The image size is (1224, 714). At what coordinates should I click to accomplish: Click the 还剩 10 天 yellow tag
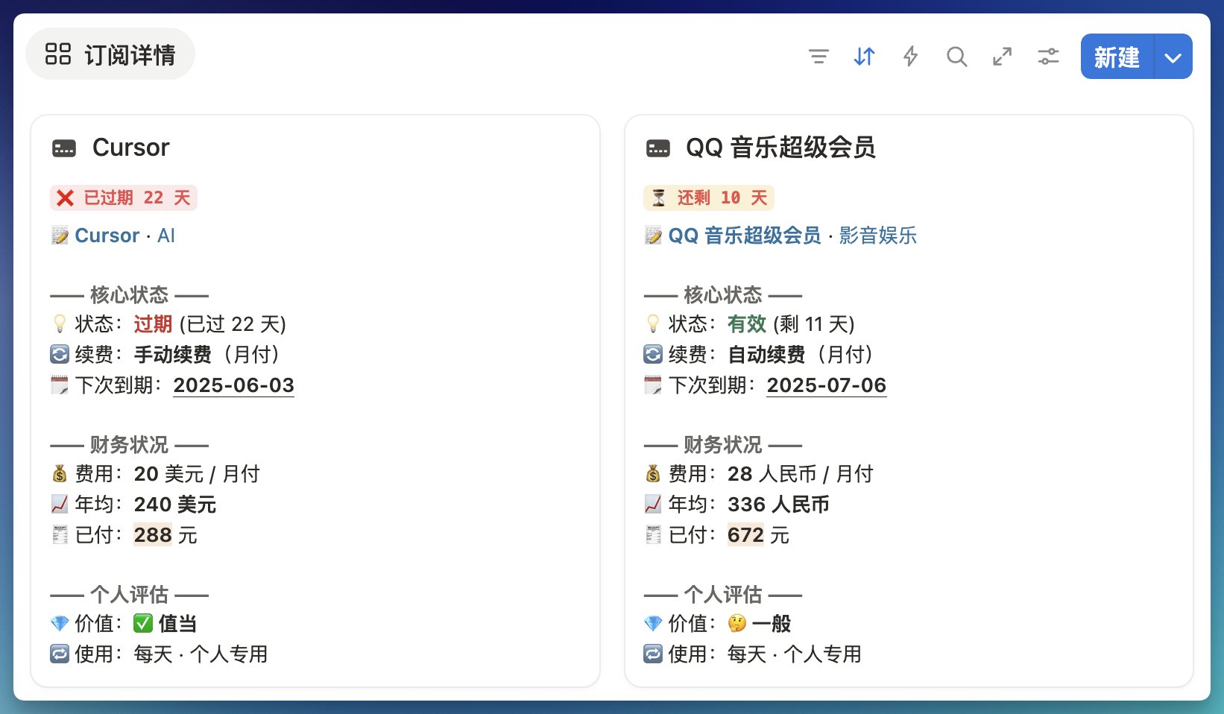709,198
